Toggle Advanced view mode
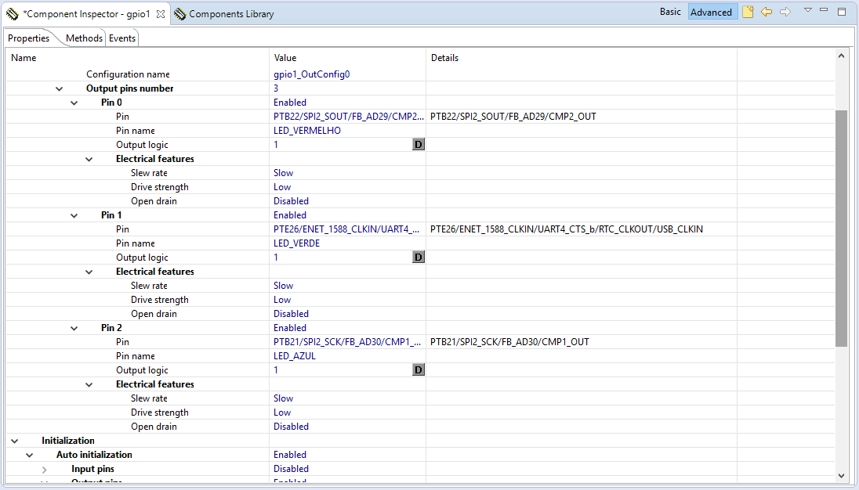859x490 pixels. pyautogui.click(x=711, y=13)
